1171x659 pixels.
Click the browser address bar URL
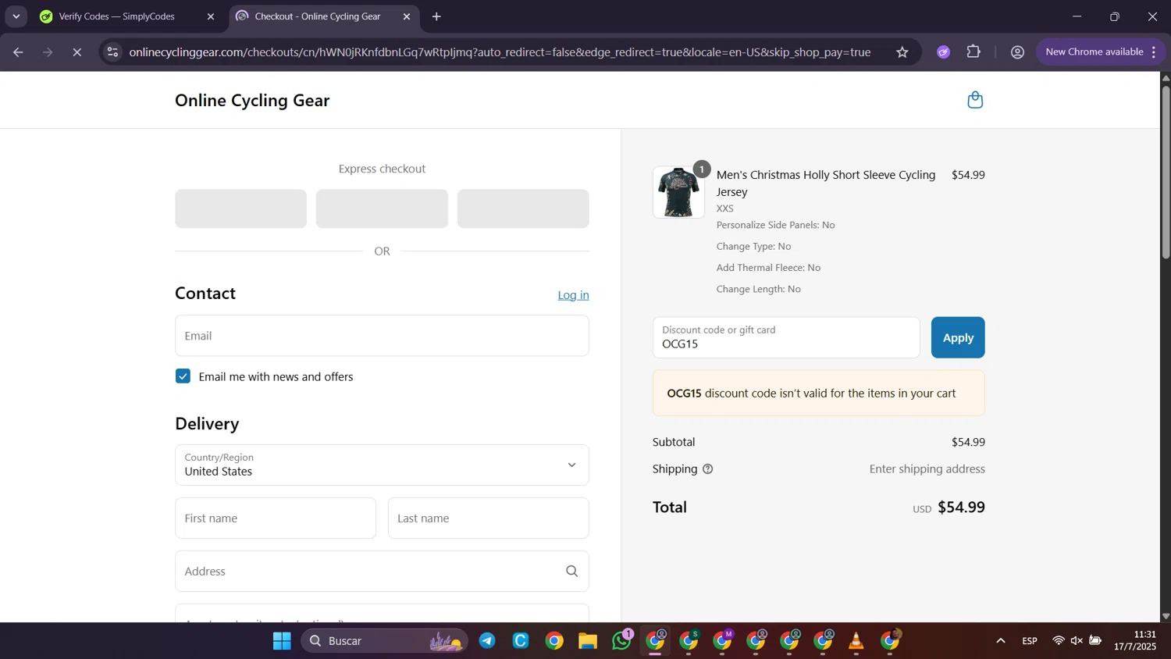click(500, 52)
